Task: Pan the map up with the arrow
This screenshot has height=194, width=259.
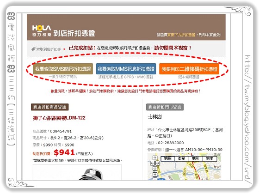Action: pos(155,158)
